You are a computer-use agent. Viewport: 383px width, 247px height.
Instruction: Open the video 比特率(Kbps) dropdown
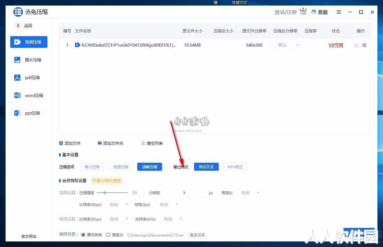pos(117,204)
